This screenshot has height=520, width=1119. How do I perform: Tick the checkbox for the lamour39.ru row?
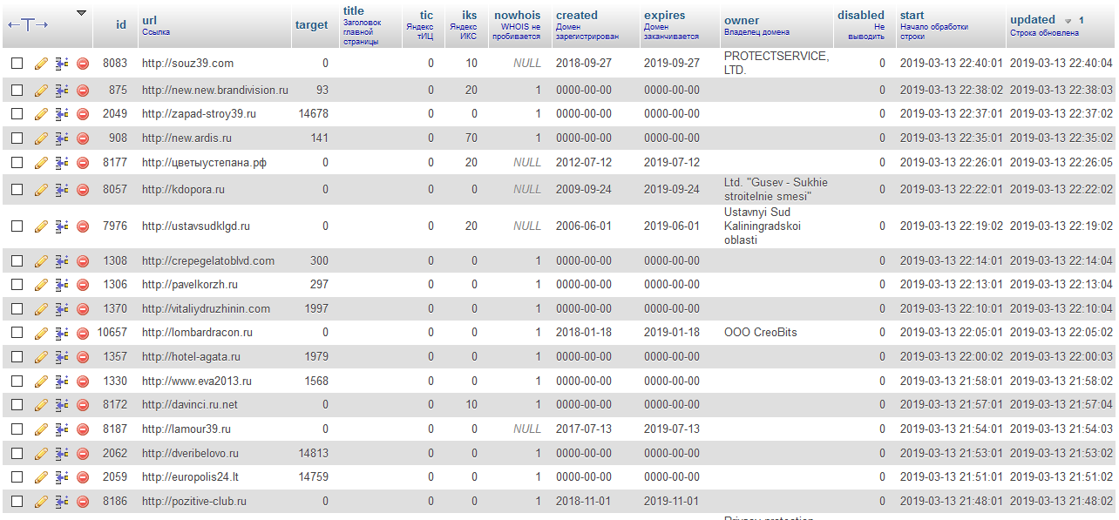tap(17, 429)
